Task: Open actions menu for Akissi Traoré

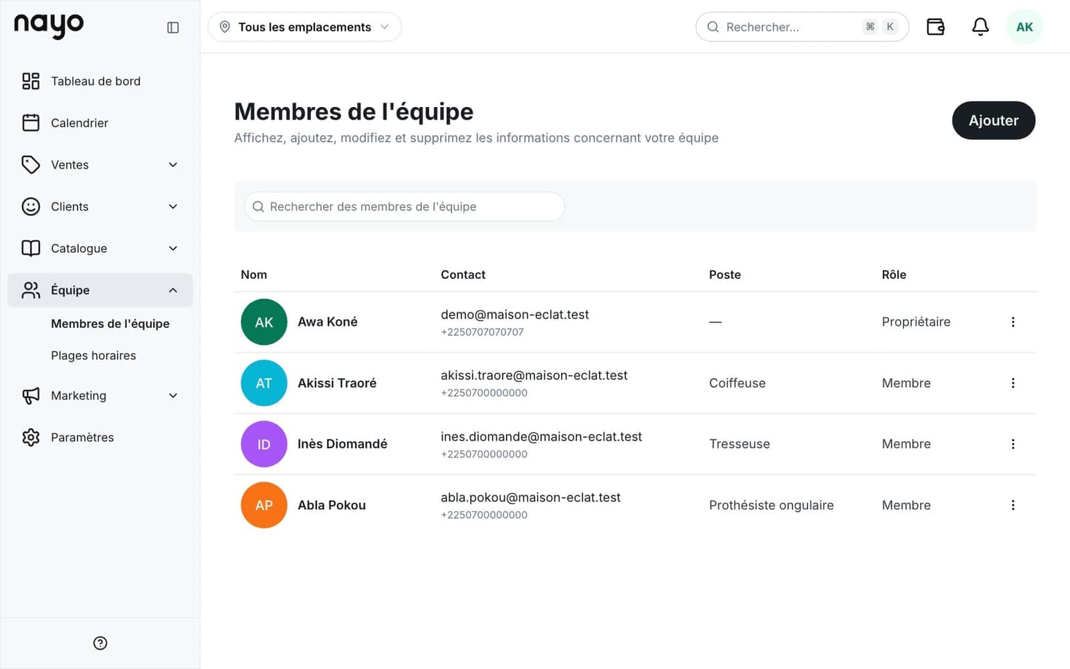Action: coord(1013,383)
